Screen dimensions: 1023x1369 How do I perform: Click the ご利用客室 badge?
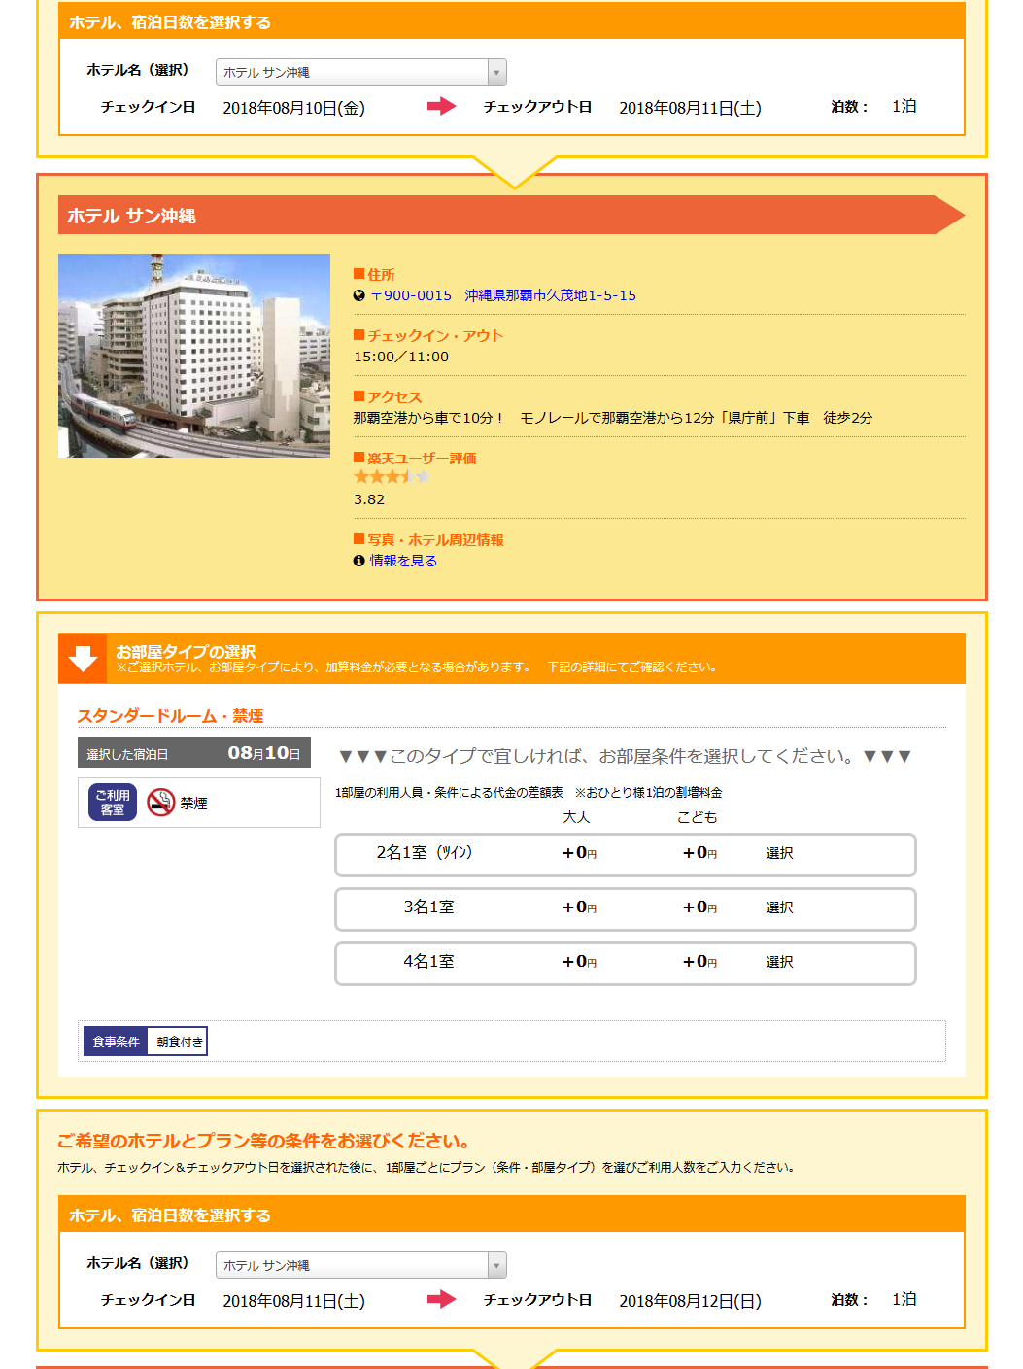(x=113, y=803)
